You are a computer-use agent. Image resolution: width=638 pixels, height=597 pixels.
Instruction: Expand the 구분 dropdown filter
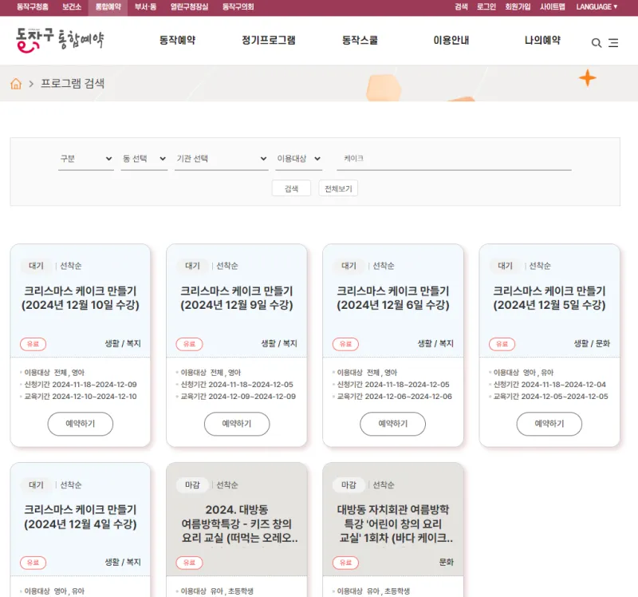point(86,159)
